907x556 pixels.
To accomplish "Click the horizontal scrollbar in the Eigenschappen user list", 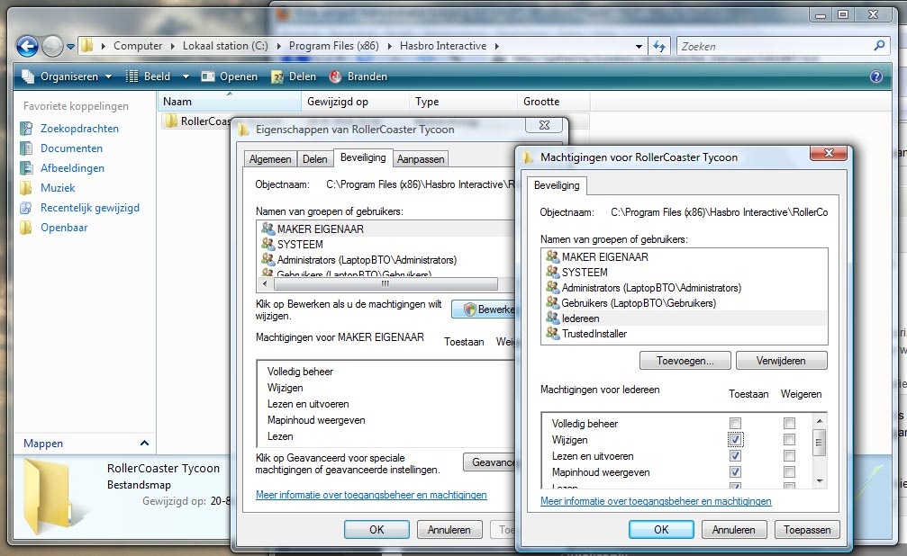I will tap(385, 283).
